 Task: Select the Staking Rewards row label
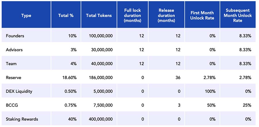tap(22, 119)
